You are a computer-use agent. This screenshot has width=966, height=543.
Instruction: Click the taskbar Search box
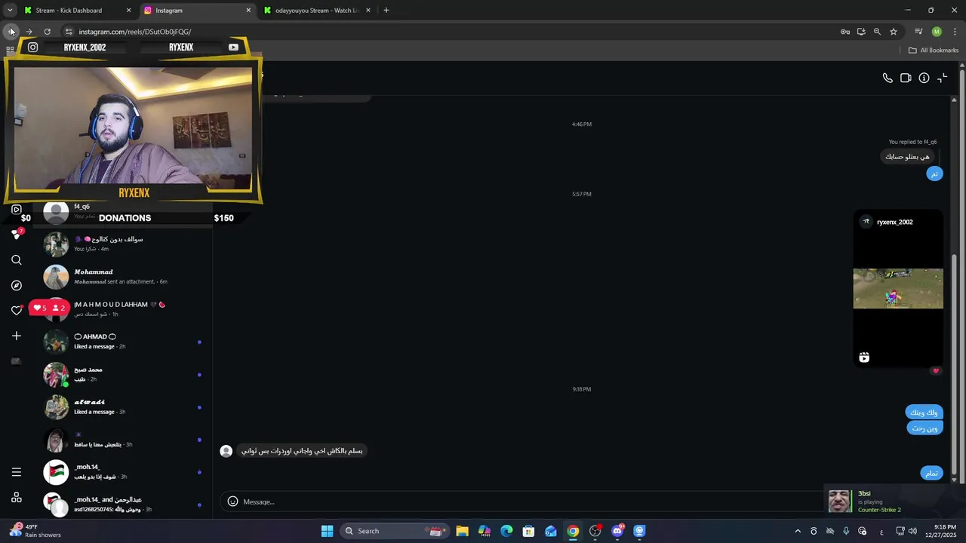tap(394, 531)
